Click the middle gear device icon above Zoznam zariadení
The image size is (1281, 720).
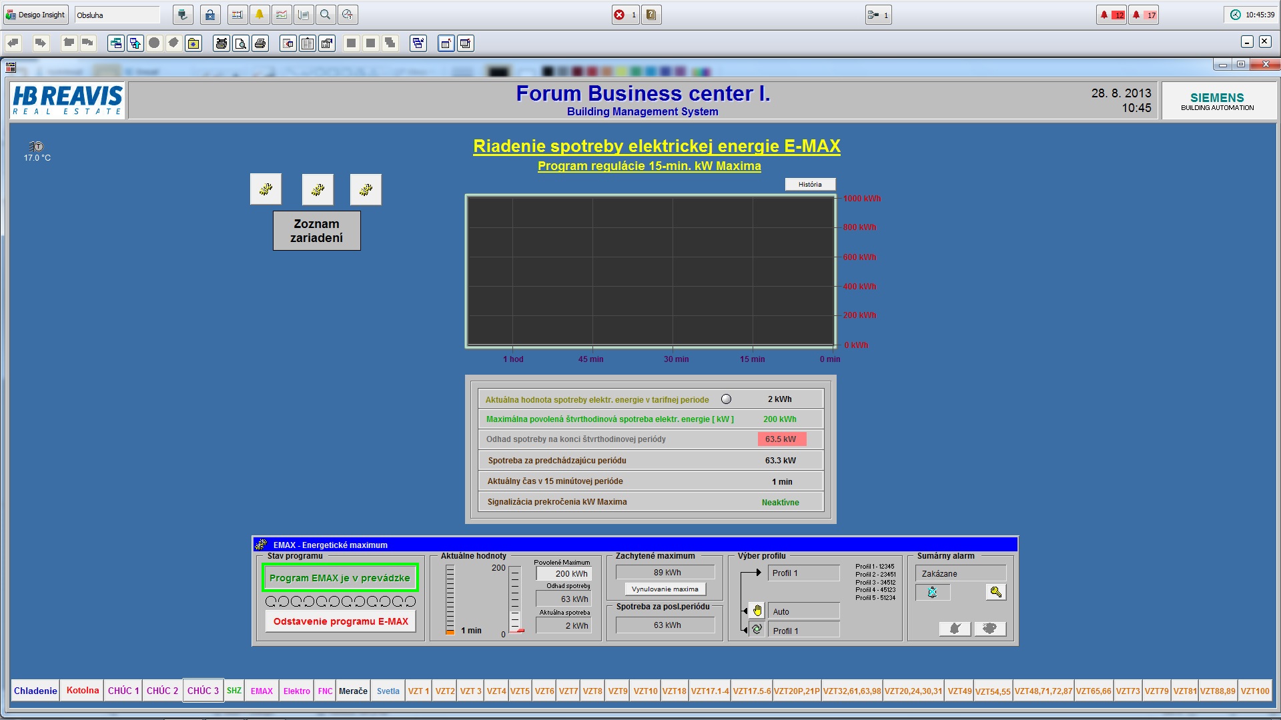(318, 189)
